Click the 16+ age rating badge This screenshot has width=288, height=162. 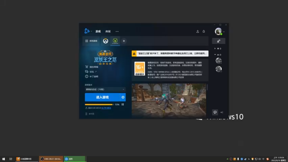[140, 69]
